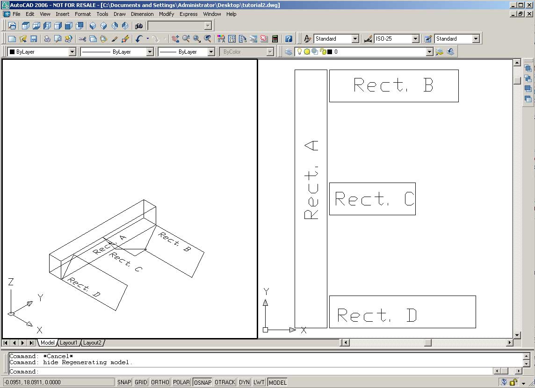The width and height of the screenshot is (535, 388).
Task: Select the Zoom Window tool
Action: point(197,39)
